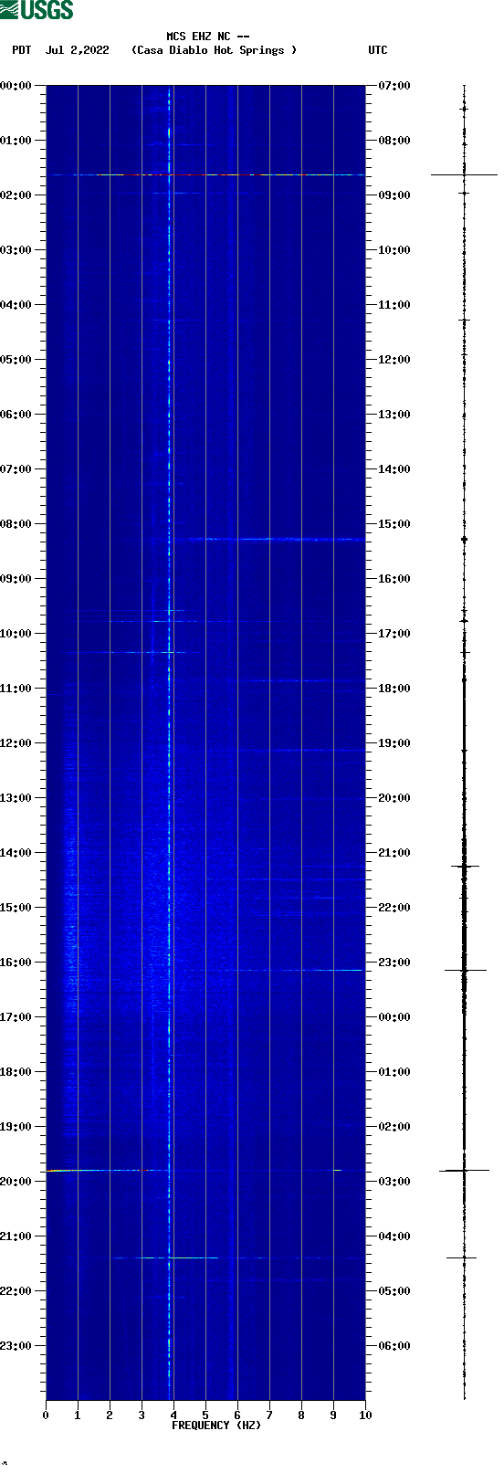The width and height of the screenshot is (504, 1473).
Task: Click the 'PDT' timezone label
Action: click(x=22, y=50)
